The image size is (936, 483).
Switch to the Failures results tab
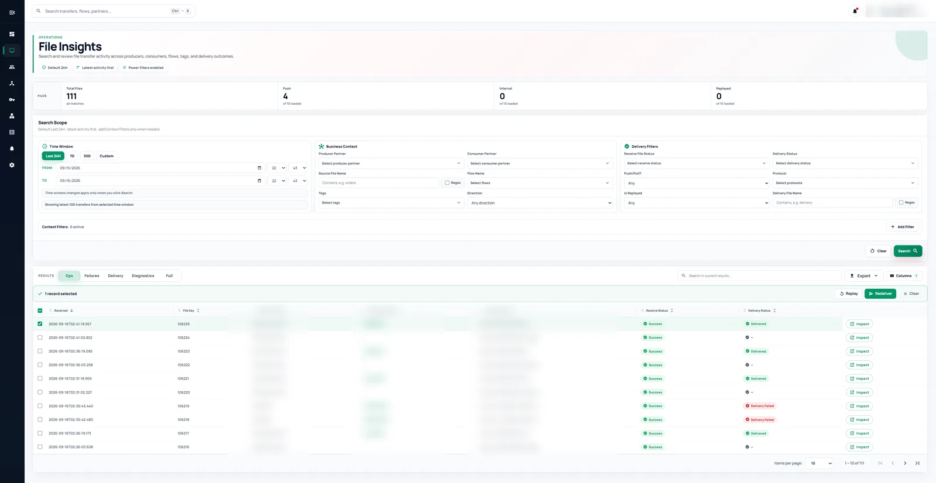tap(92, 276)
